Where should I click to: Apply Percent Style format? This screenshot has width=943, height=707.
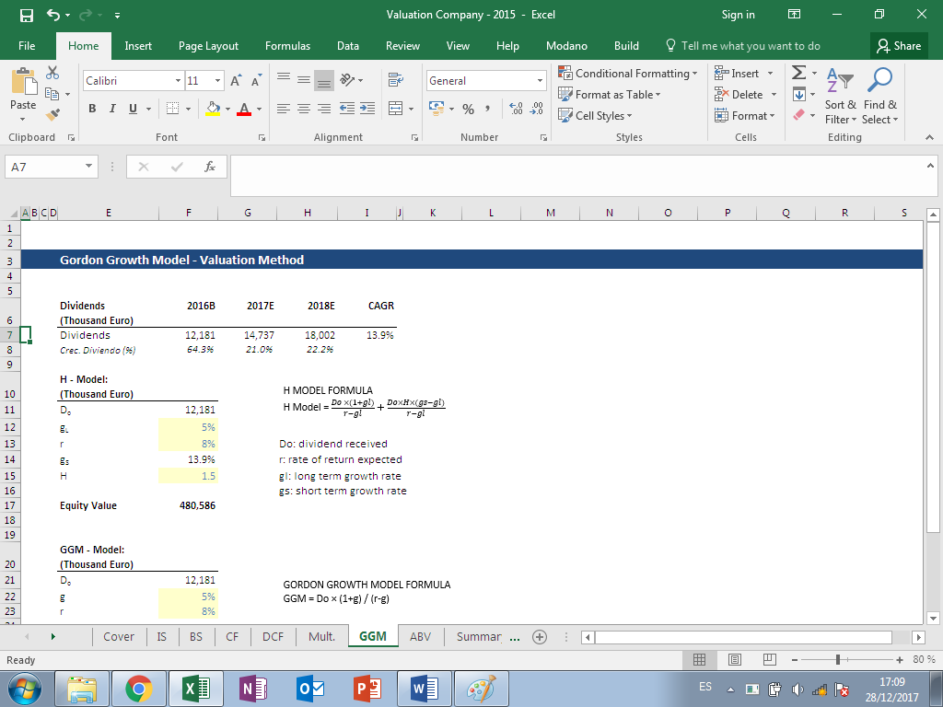click(x=469, y=109)
